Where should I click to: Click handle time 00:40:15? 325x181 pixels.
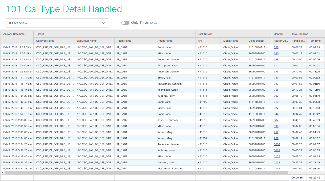click(297, 120)
